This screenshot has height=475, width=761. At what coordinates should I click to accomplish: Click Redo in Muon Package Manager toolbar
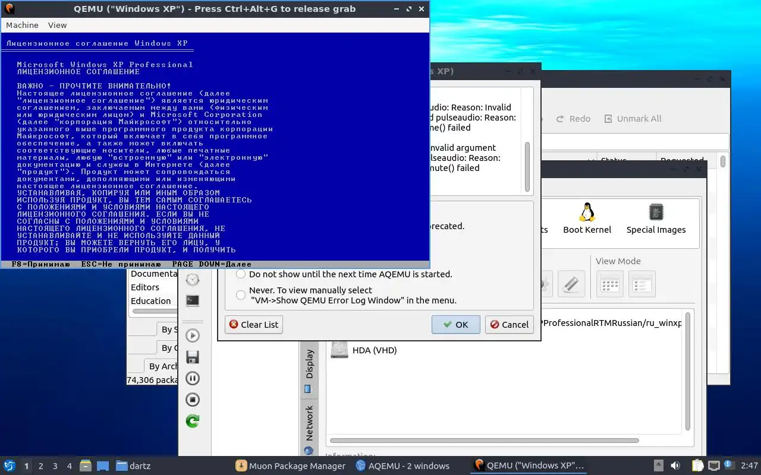tap(573, 119)
